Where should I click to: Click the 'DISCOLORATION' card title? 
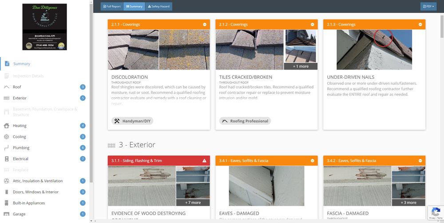pyautogui.click(x=129, y=77)
